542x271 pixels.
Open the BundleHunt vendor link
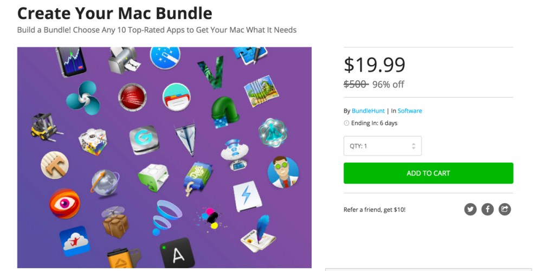(368, 111)
